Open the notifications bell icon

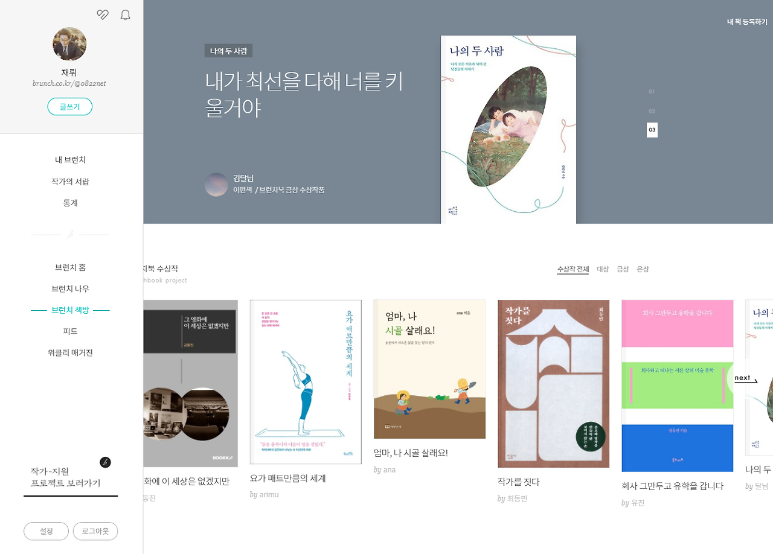pyautogui.click(x=125, y=14)
